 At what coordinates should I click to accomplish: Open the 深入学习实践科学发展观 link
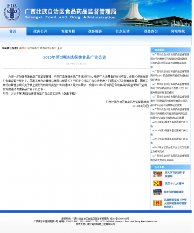(175, 174)
